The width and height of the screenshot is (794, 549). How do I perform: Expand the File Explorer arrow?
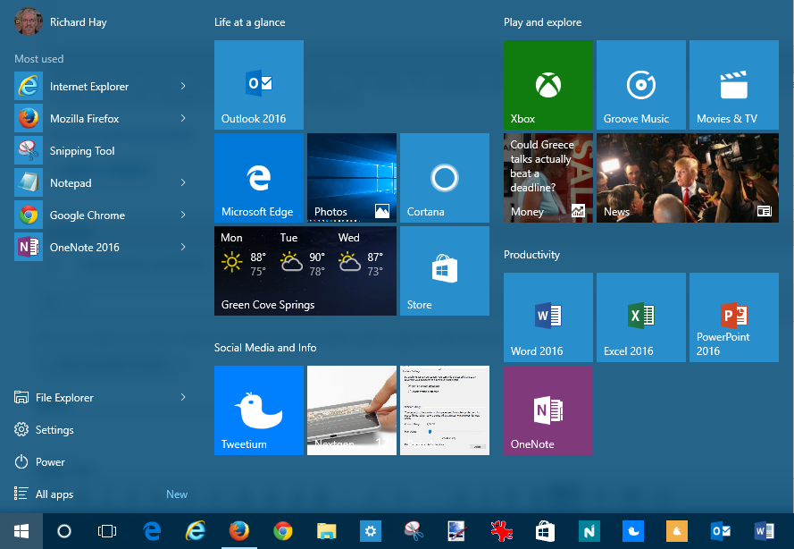tap(183, 398)
